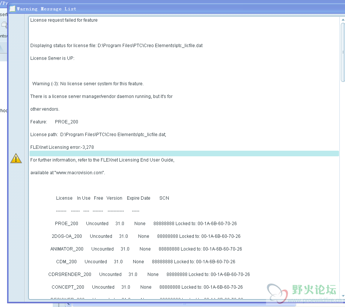Click the vertical scrollbar thumb in message list
345x307 pixels.
point(343,52)
